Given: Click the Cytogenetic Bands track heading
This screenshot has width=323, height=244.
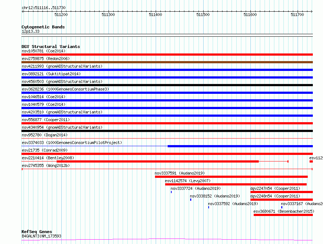Looking at the screenshot, I should tap(43, 27).
